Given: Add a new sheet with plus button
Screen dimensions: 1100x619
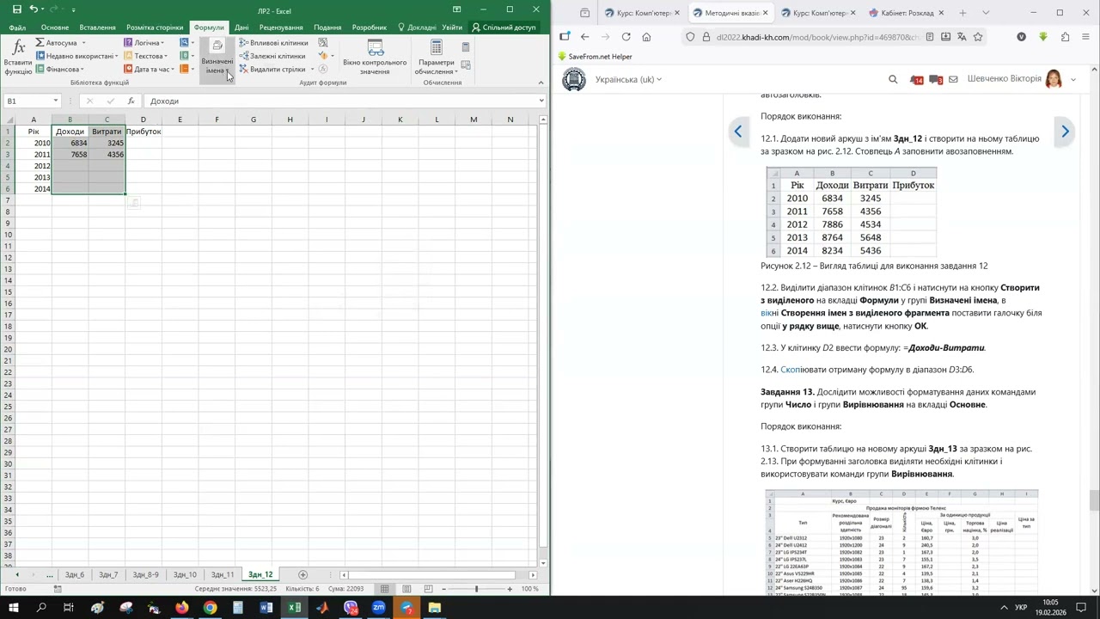Looking at the screenshot, I should pos(302,574).
